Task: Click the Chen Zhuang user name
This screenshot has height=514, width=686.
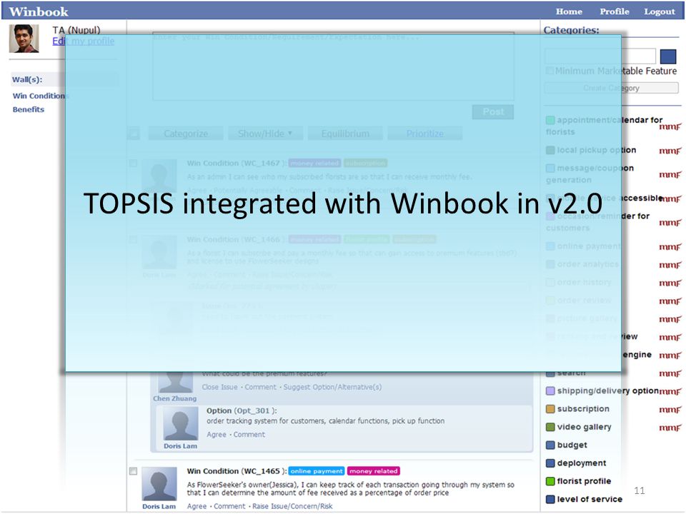Action: pos(174,398)
